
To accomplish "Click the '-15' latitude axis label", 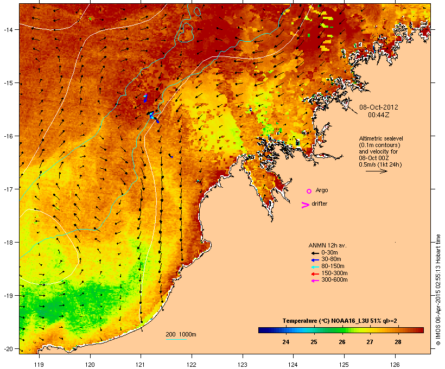I will coord(8,83).
